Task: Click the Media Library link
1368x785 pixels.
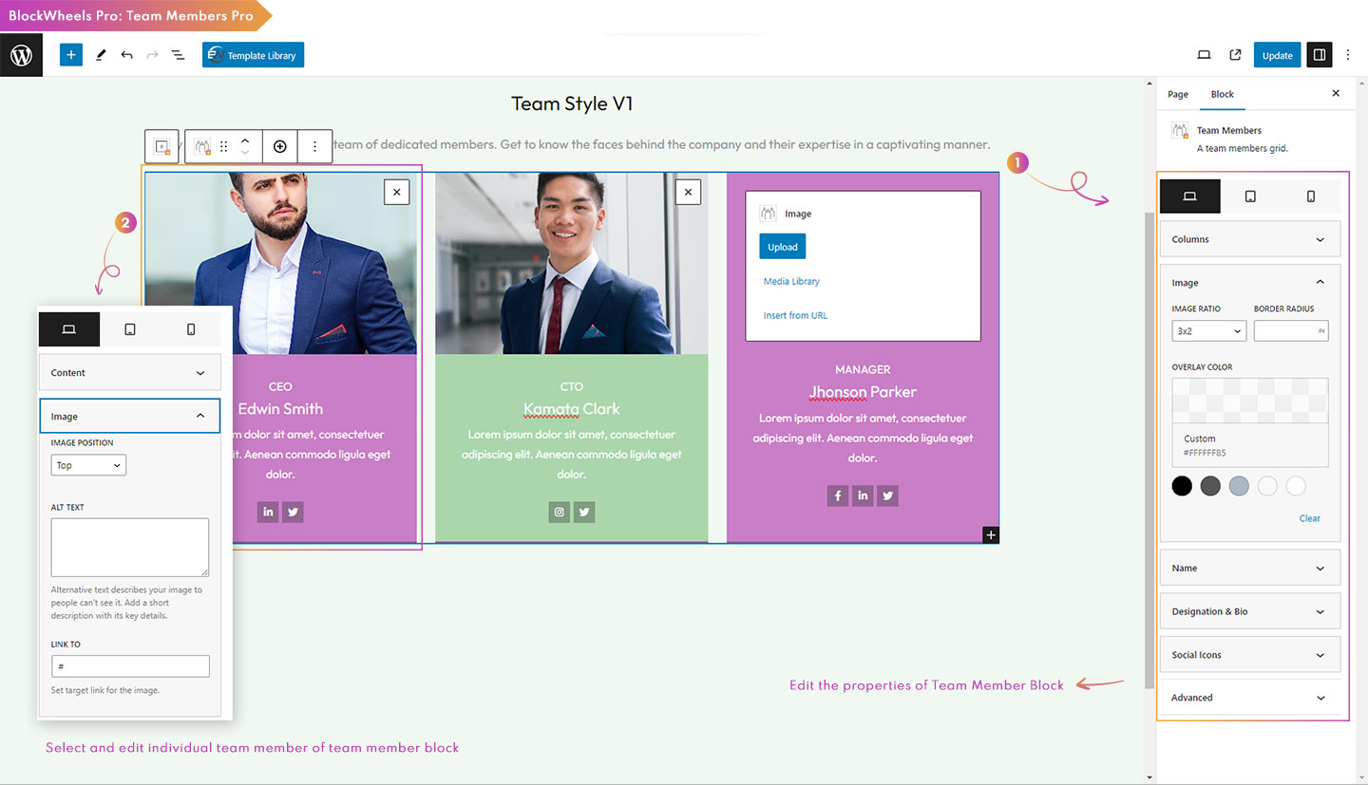Action: pyautogui.click(x=791, y=281)
